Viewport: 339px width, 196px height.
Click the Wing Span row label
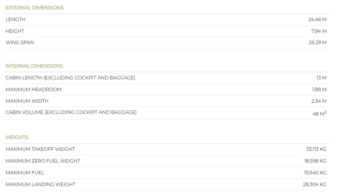20,43
